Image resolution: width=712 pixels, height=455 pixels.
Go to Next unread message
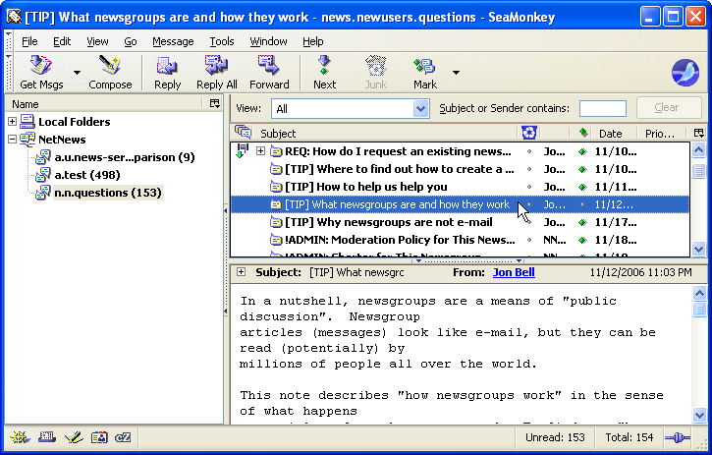tap(324, 72)
